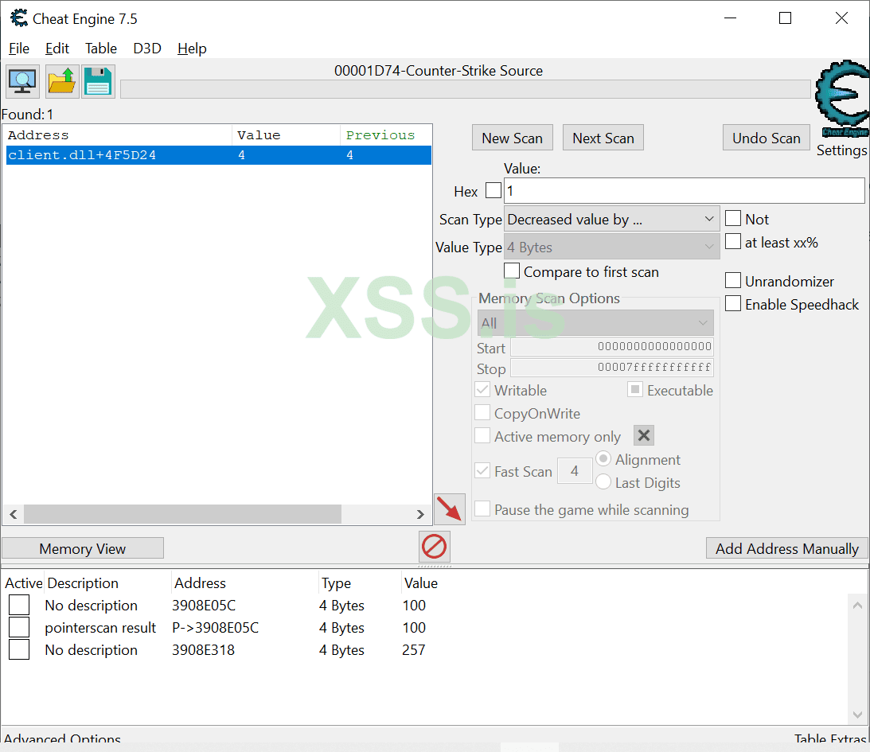Toggle Enable Speedhack checkbox
Viewport: 870px width, 752px height.
click(x=733, y=304)
